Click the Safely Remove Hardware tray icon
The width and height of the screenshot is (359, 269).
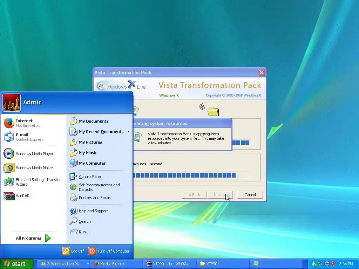[320, 264]
